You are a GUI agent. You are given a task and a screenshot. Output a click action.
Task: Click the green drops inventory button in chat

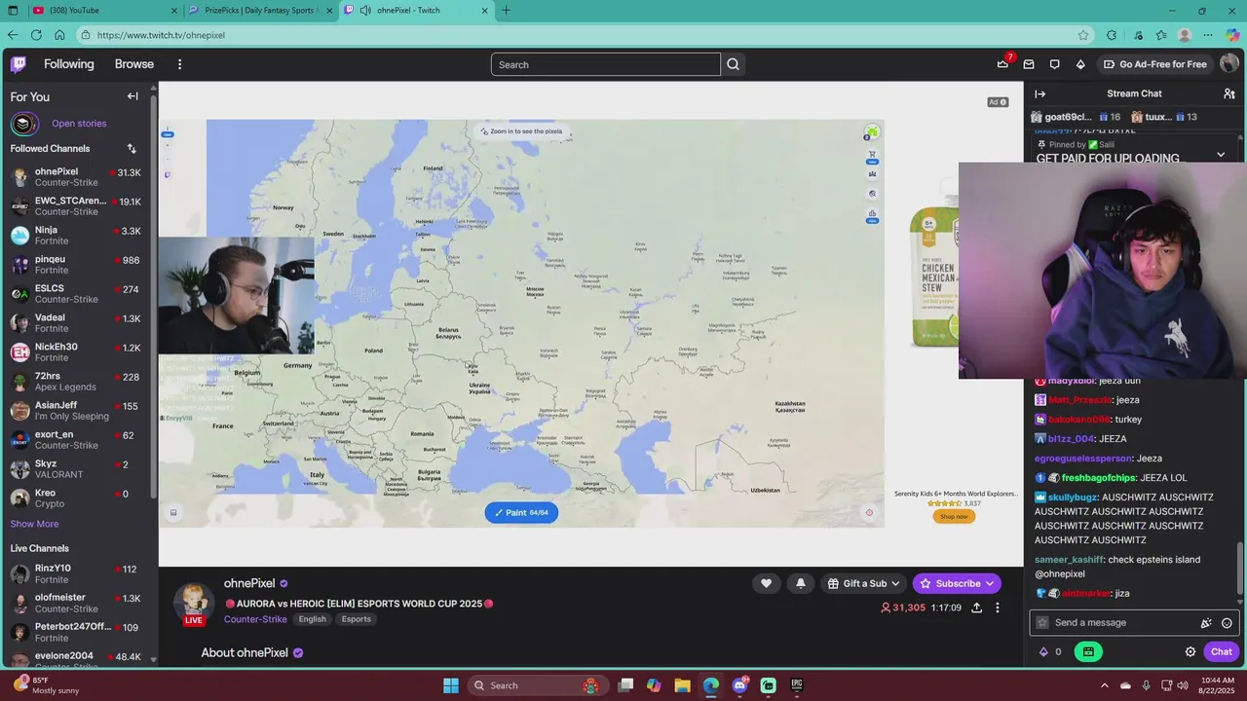[1088, 652]
